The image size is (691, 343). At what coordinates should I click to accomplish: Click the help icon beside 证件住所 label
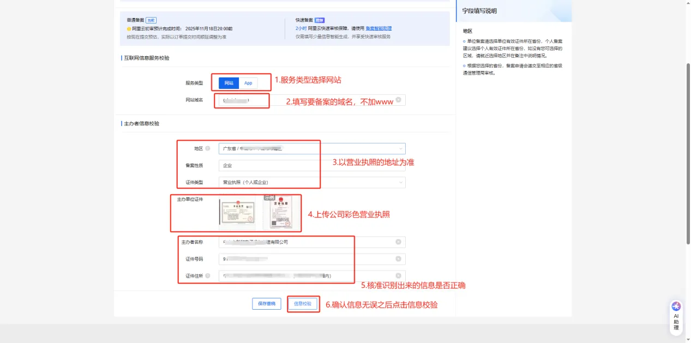point(208,276)
